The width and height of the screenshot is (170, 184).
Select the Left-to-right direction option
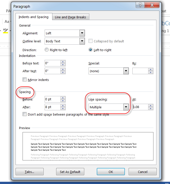coord(91,50)
